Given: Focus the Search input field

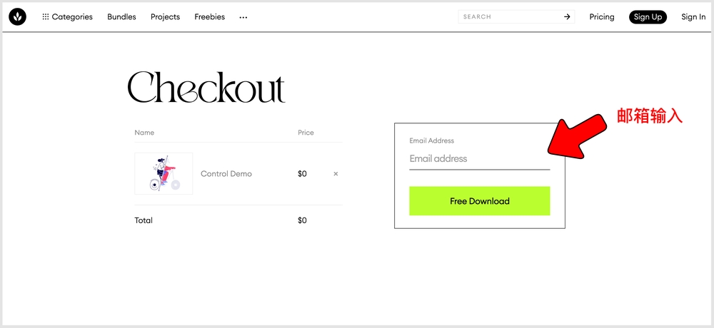Looking at the screenshot, I should click(x=510, y=17).
